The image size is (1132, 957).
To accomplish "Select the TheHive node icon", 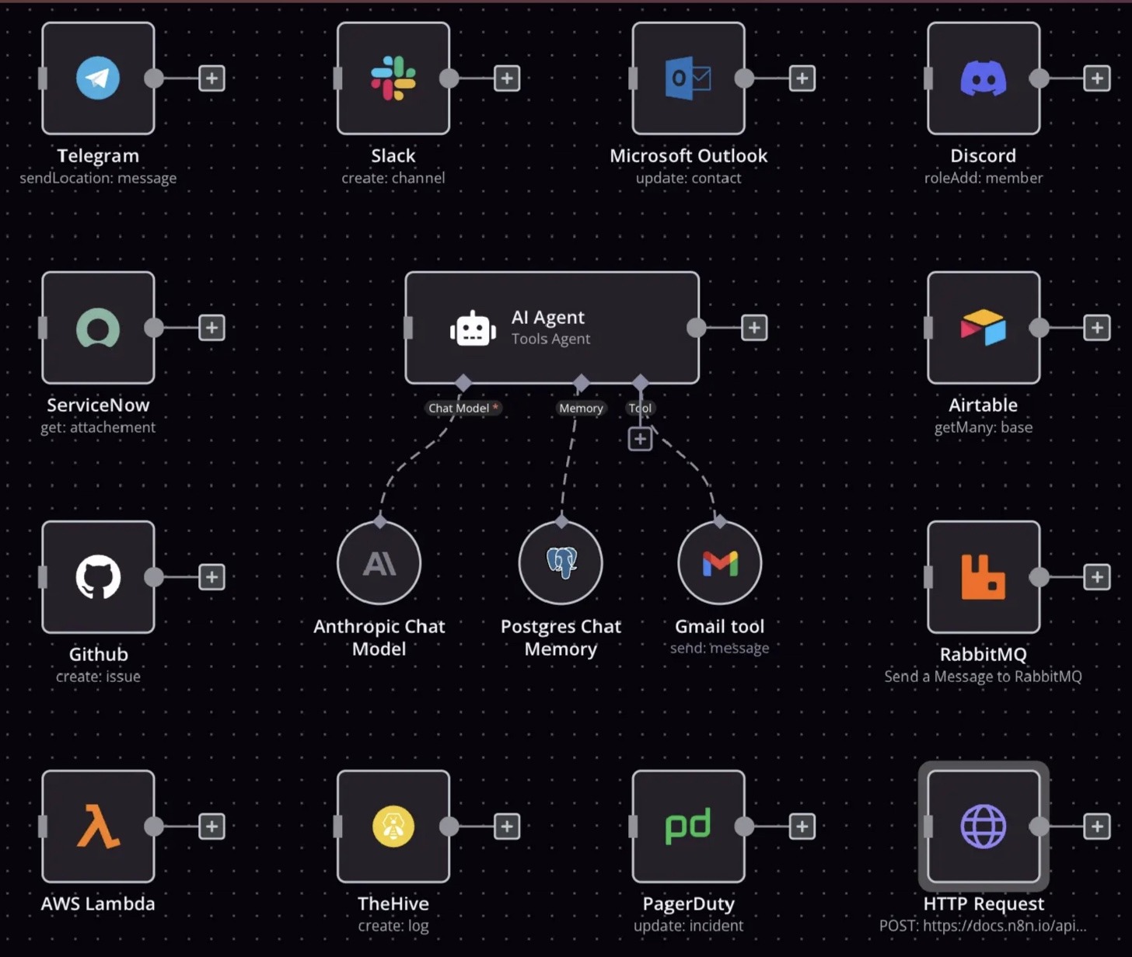I will 393,826.
